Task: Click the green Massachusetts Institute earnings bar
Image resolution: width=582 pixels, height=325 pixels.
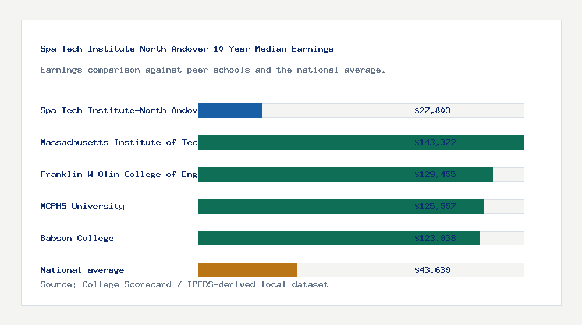Action: tap(361, 143)
